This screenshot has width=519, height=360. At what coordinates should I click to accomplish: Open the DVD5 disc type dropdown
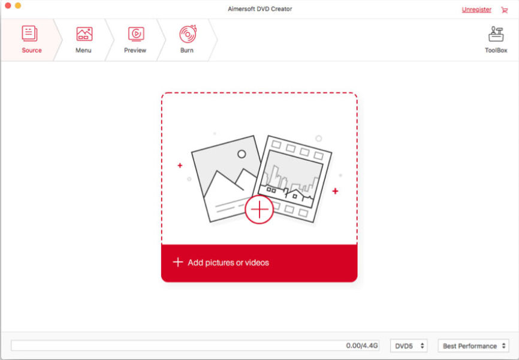pyautogui.click(x=409, y=346)
